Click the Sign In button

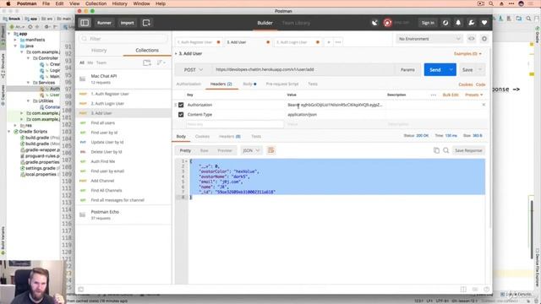(x=428, y=23)
